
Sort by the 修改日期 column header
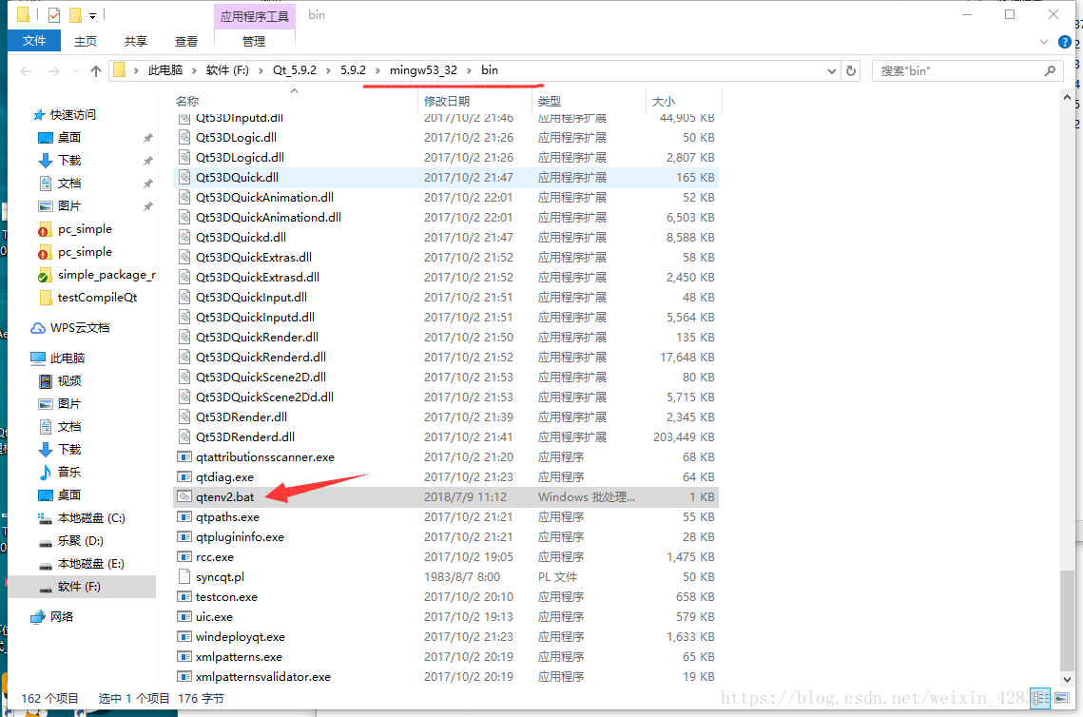click(x=447, y=101)
